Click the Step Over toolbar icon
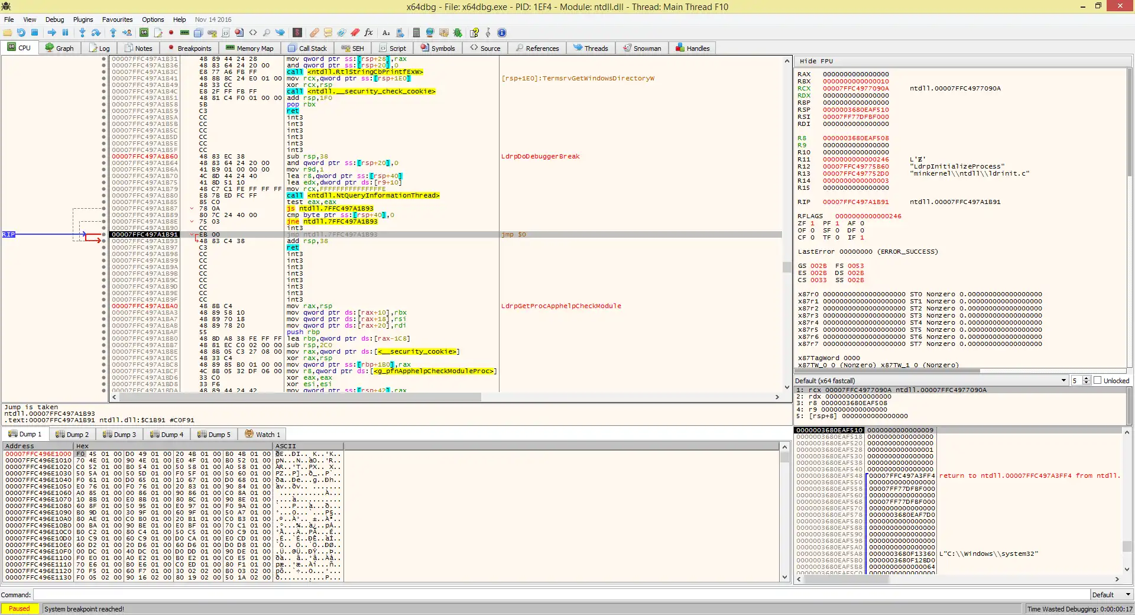This screenshot has width=1135, height=615. tap(96, 33)
